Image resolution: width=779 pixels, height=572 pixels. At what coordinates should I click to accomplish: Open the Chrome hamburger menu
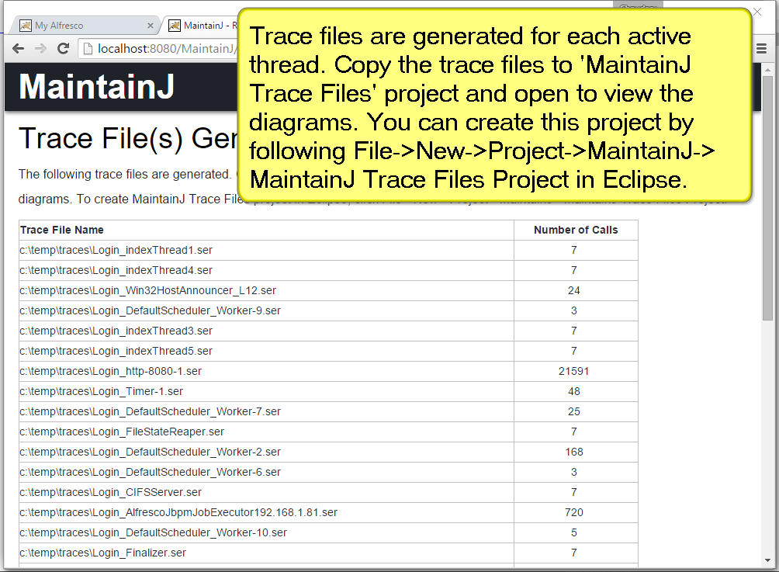[x=762, y=49]
